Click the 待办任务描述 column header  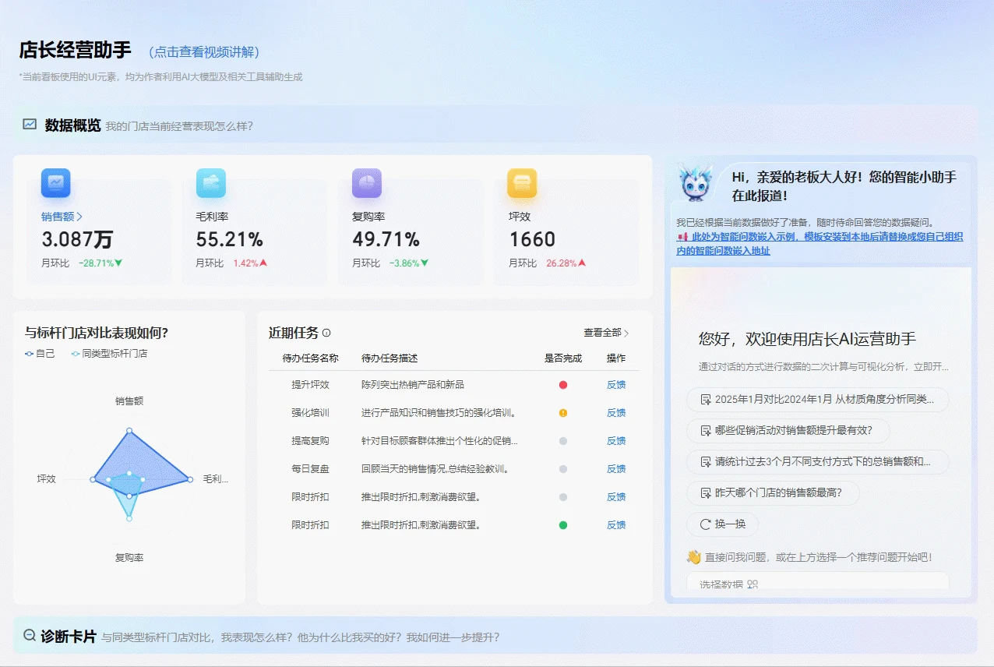pyautogui.click(x=389, y=358)
